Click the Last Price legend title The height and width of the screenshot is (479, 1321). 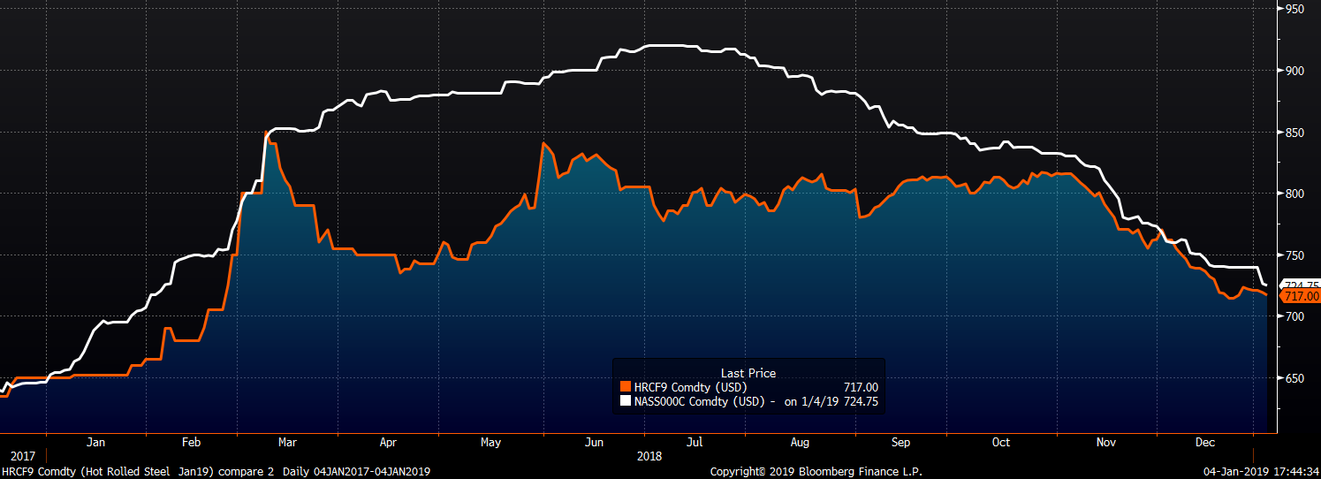[x=748, y=373]
